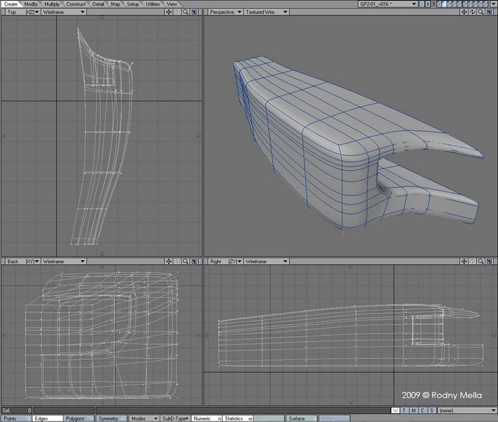
Task: Select the W weight map button
Action: tap(397, 410)
